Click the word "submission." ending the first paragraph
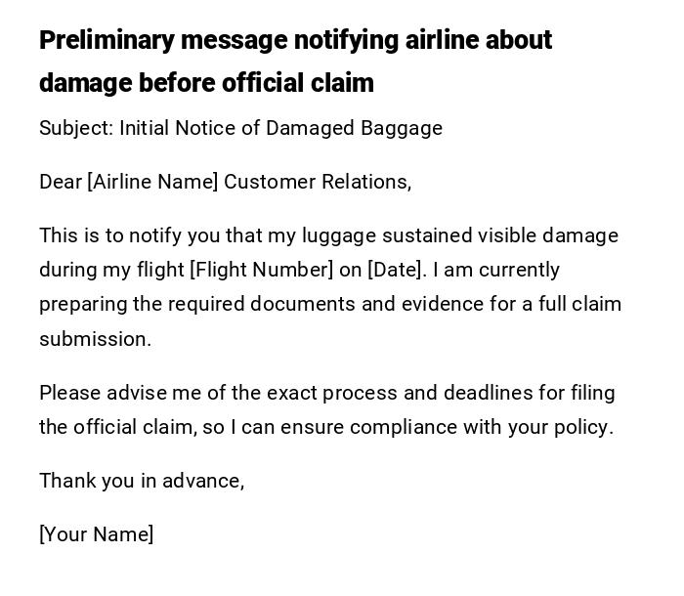Screen dimensions: 684x596 click(x=96, y=339)
